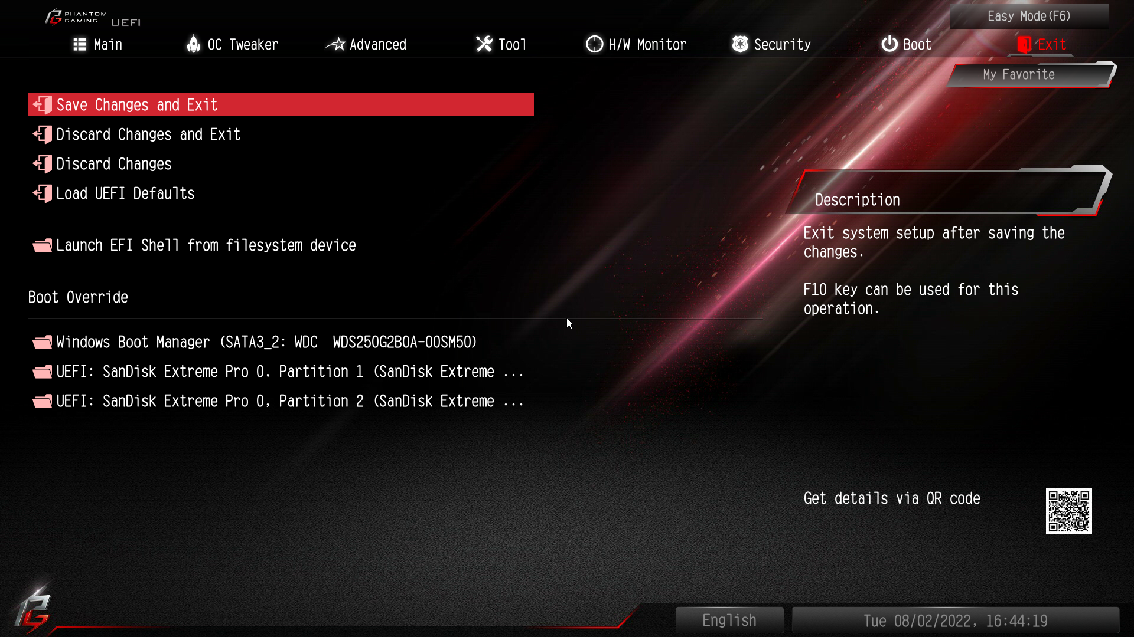Open the English language selector
The image size is (1134, 637).
click(729, 620)
